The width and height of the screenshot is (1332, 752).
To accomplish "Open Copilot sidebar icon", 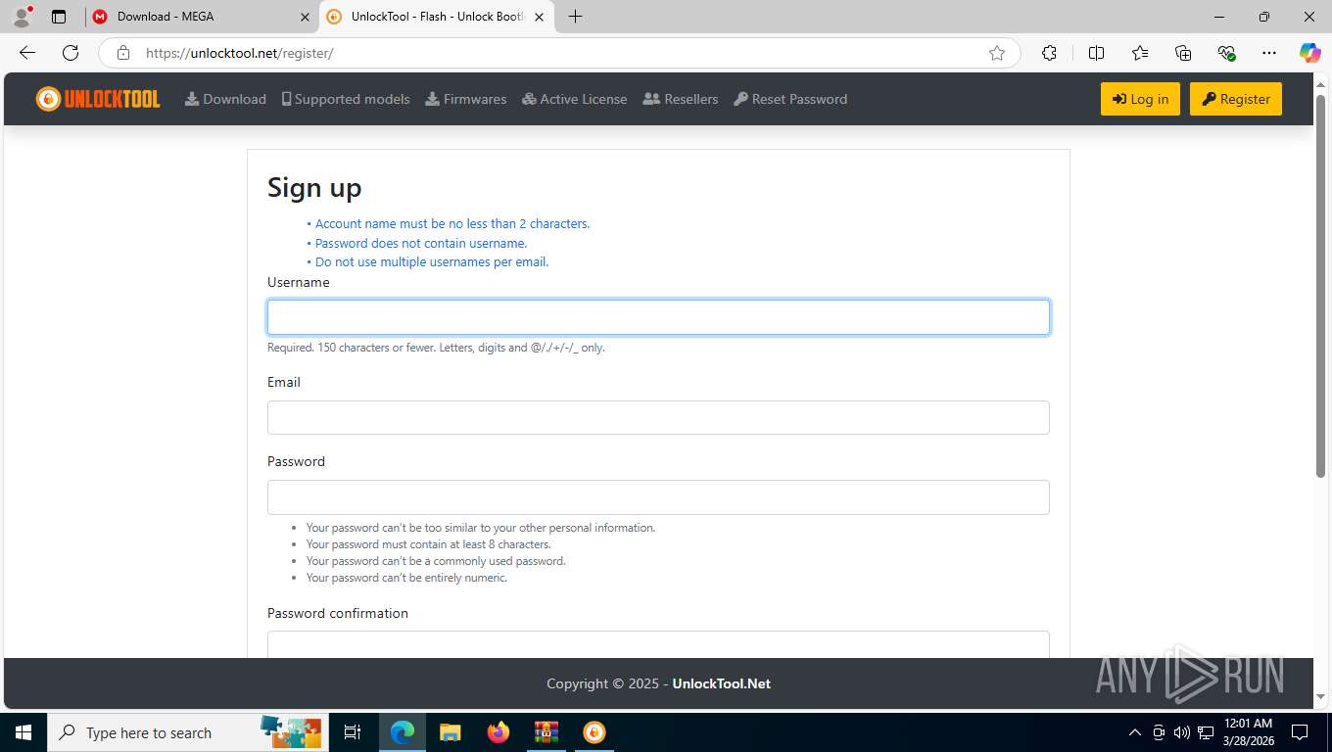I will (x=1310, y=53).
